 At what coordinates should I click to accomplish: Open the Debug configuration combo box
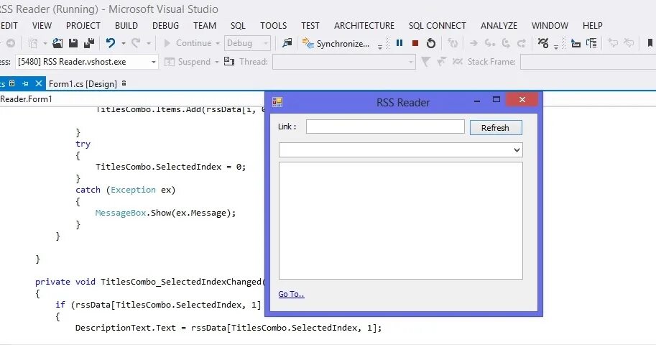coord(248,43)
